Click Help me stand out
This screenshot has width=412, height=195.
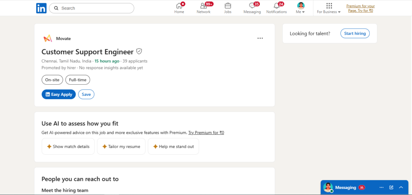click(x=173, y=146)
